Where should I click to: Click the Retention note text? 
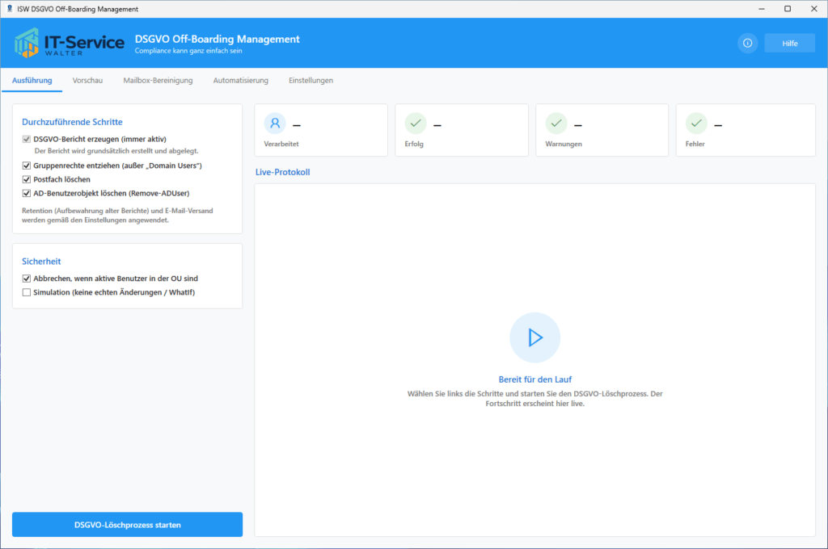117,216
